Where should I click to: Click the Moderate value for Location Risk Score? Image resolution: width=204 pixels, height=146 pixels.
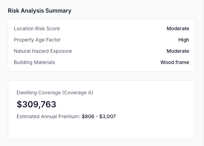(178, 28)
